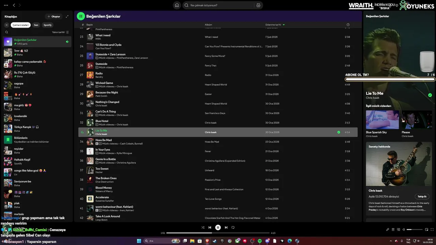Open the queue icon in the player bar
Viewport: 436px width, 245px height.
[x=393, y=229]
